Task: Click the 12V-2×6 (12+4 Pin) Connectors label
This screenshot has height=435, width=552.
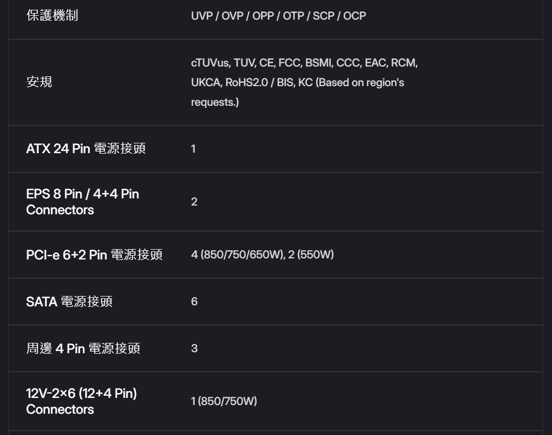Action: click(x=81, y=401)
